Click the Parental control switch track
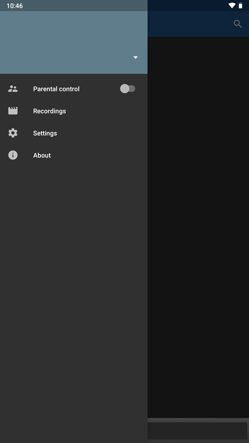Image resolution: width=249 pixels, height=443 pixels. coord(131,89)
